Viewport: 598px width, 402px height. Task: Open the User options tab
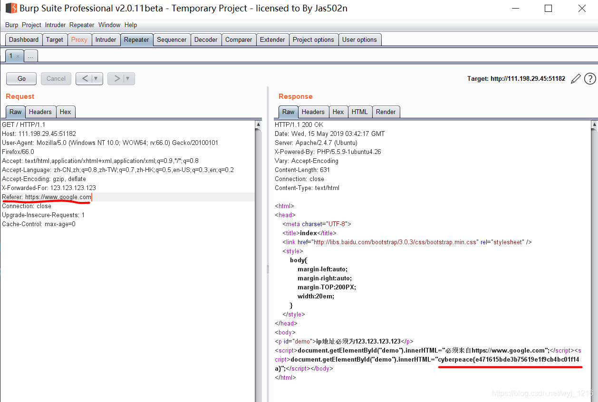[x=359, y=40]
